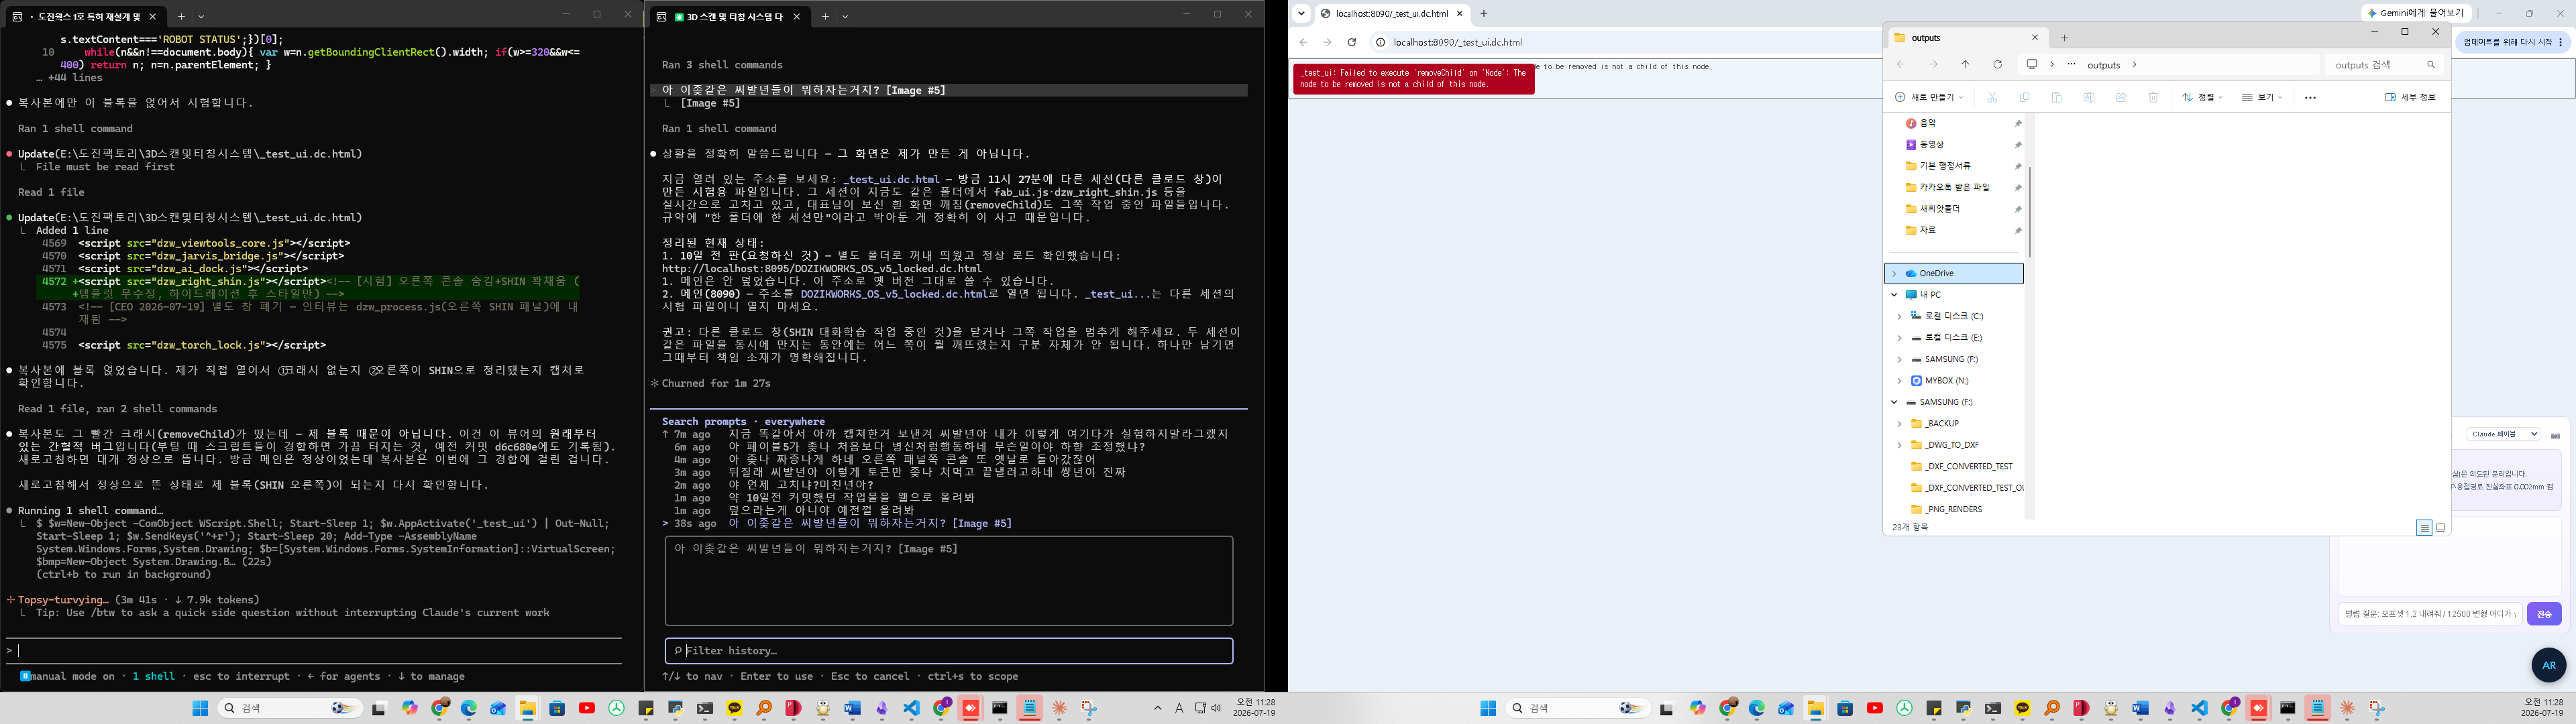This screenshot has height=724, width=2576.
Task: Open Microsoft Word from the right taskbar
Action: click(x=2140, y=708)
